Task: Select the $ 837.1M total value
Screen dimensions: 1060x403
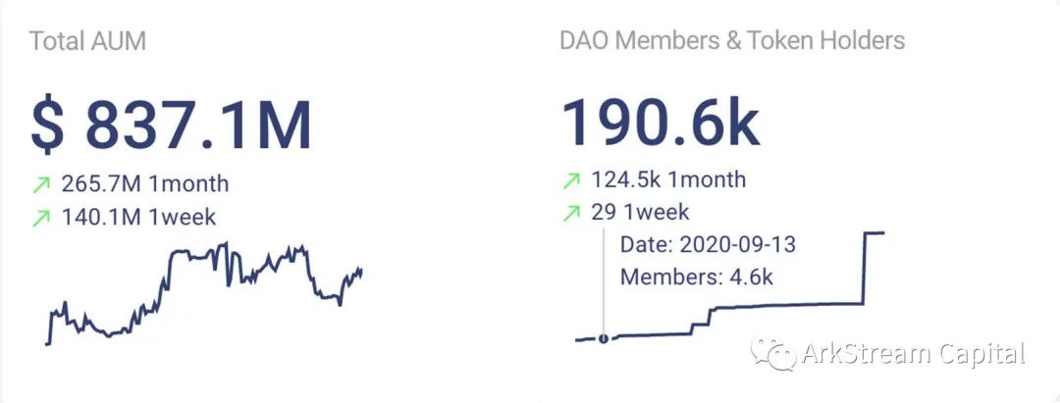Action: coord(171,126)
